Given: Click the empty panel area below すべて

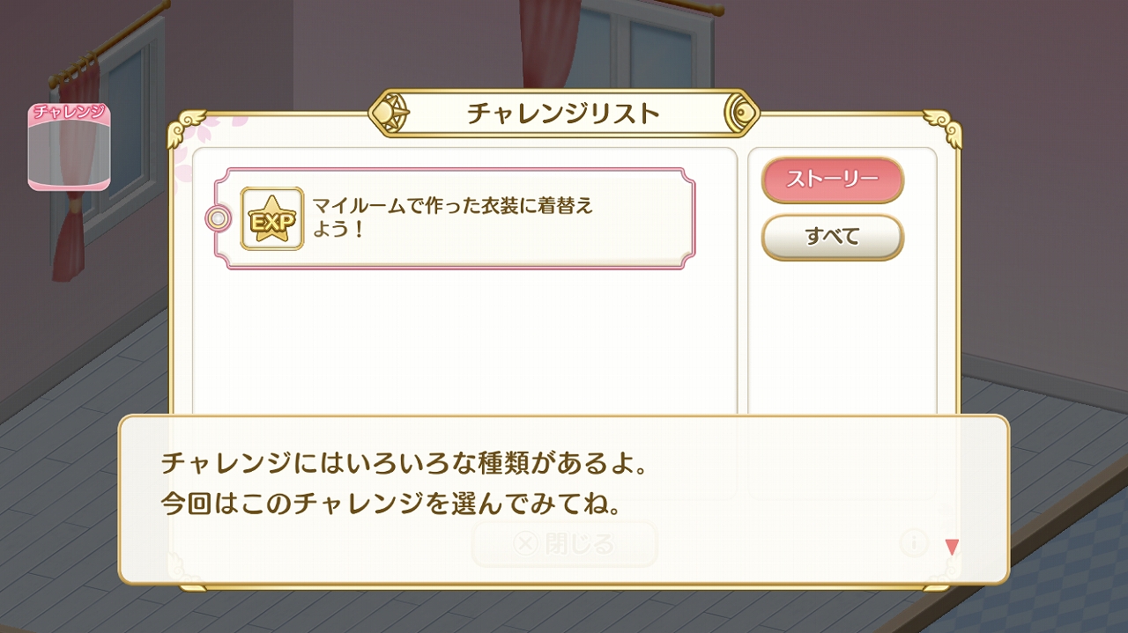Looking at the screenshot, I should [842, 335].
